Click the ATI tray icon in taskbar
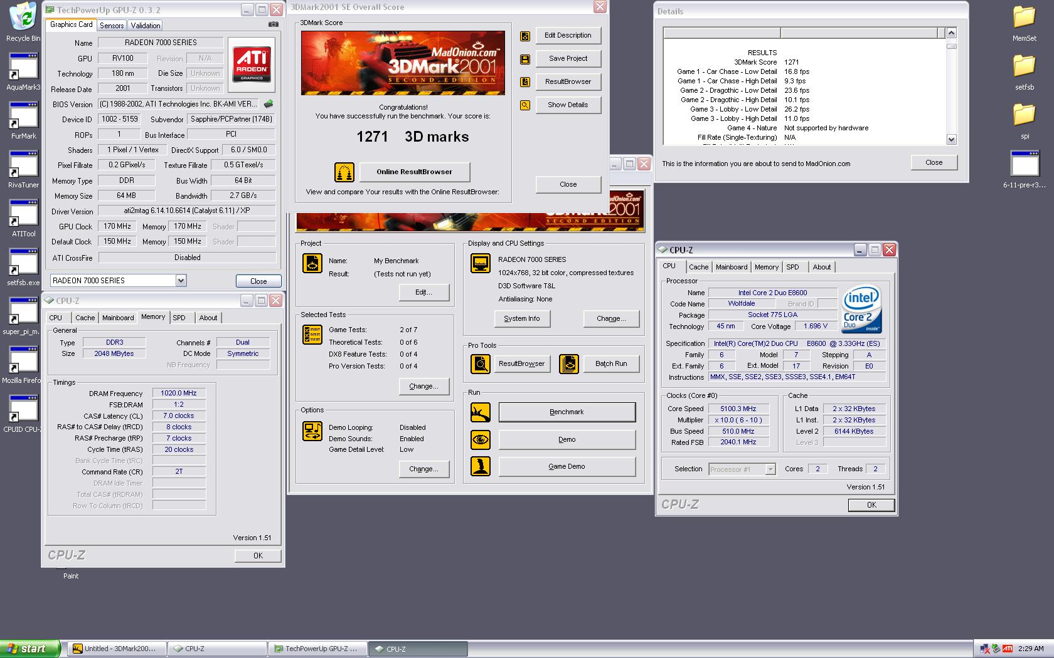This screenshot has width=1054, height=658. (x=1008, y=649)
